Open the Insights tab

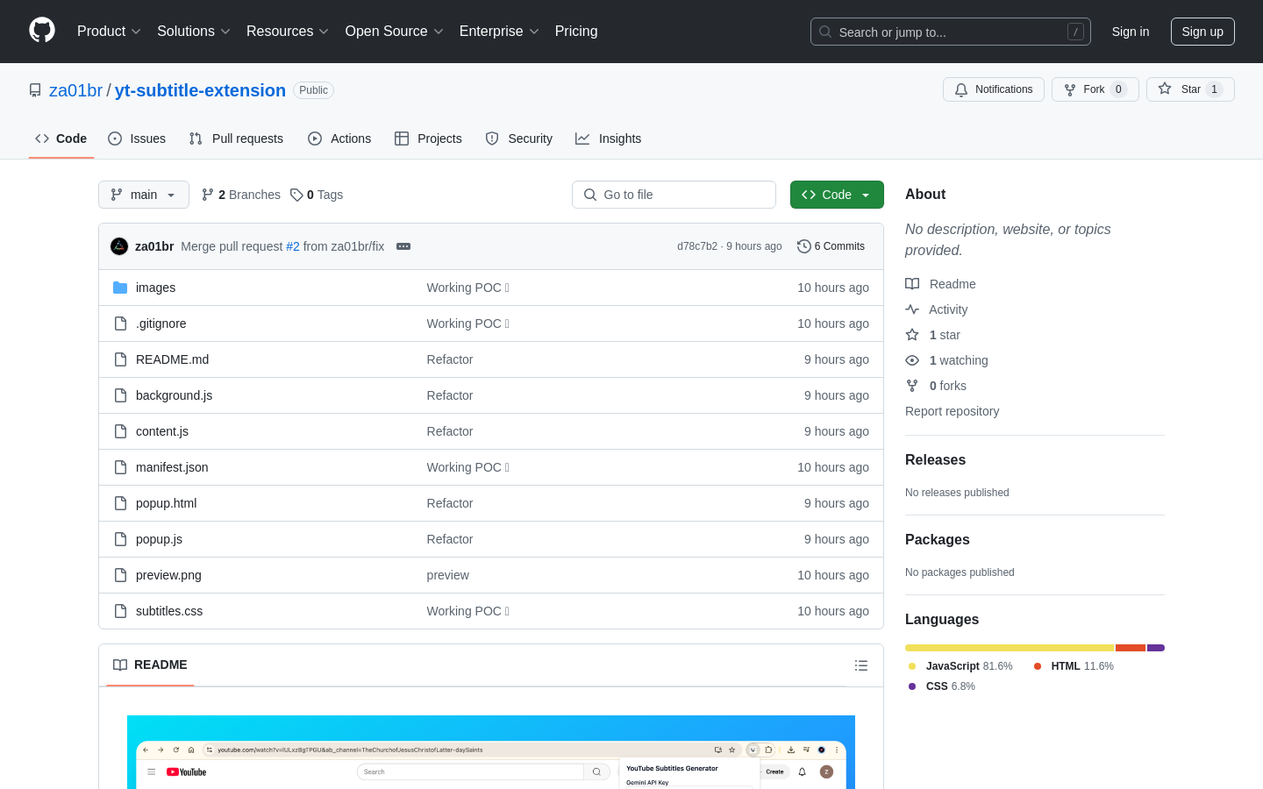(609, 139)
